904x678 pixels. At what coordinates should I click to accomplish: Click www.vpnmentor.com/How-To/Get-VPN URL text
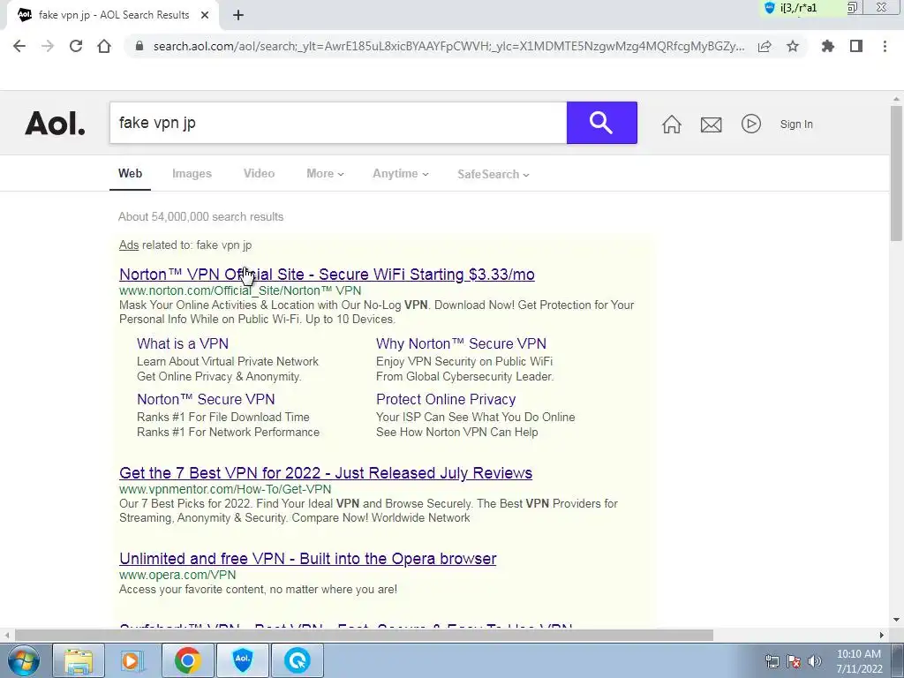point(225,489)
